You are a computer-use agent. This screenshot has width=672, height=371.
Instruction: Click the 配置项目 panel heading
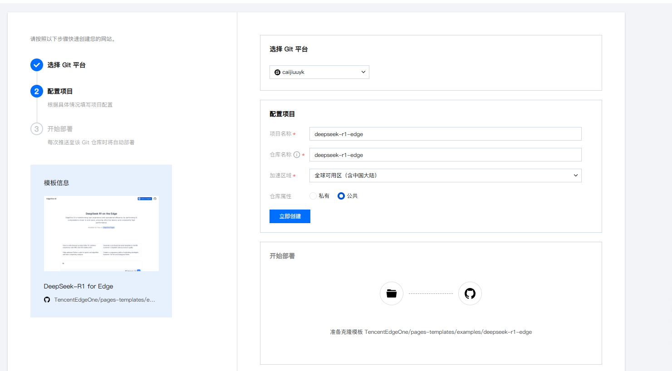click(x=282, y=114)
